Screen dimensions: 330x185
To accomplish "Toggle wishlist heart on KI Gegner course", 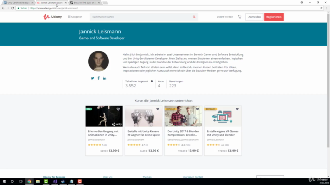I will click(158, 109).
